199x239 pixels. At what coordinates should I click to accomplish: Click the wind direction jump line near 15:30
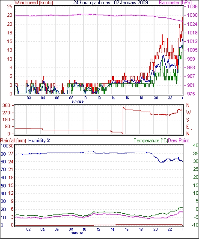tap(123, 120)
